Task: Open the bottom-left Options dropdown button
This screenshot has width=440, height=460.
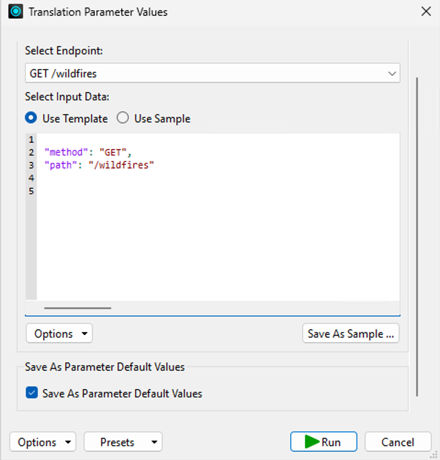Action: (x=43, y=442)
